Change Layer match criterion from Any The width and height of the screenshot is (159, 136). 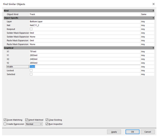coord(147,22)
